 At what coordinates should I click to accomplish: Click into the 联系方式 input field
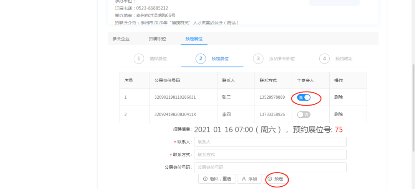pos(270,155)
